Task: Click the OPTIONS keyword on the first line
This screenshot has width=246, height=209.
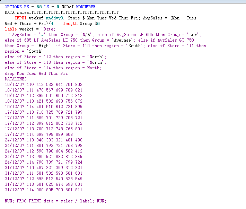Action: point(13,7)
